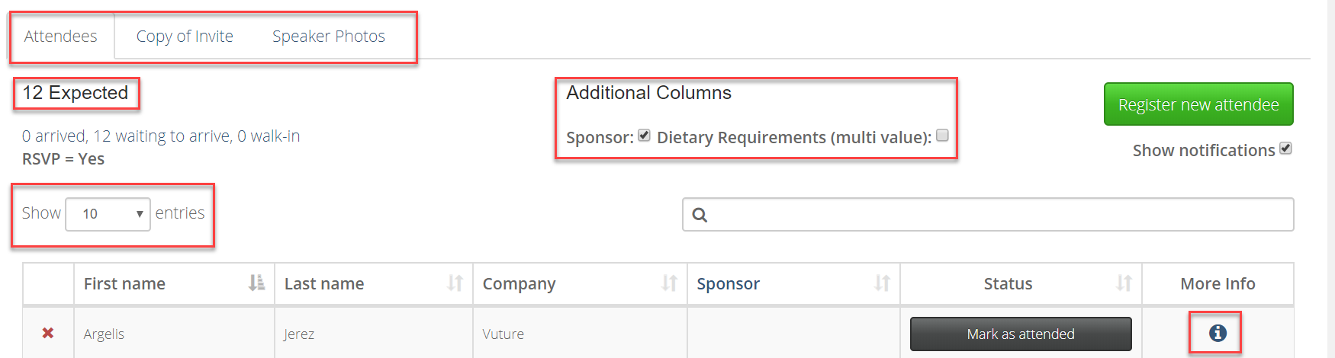Open the Speaker Photos tab
1335x358 pixels.
click(329, 36)
